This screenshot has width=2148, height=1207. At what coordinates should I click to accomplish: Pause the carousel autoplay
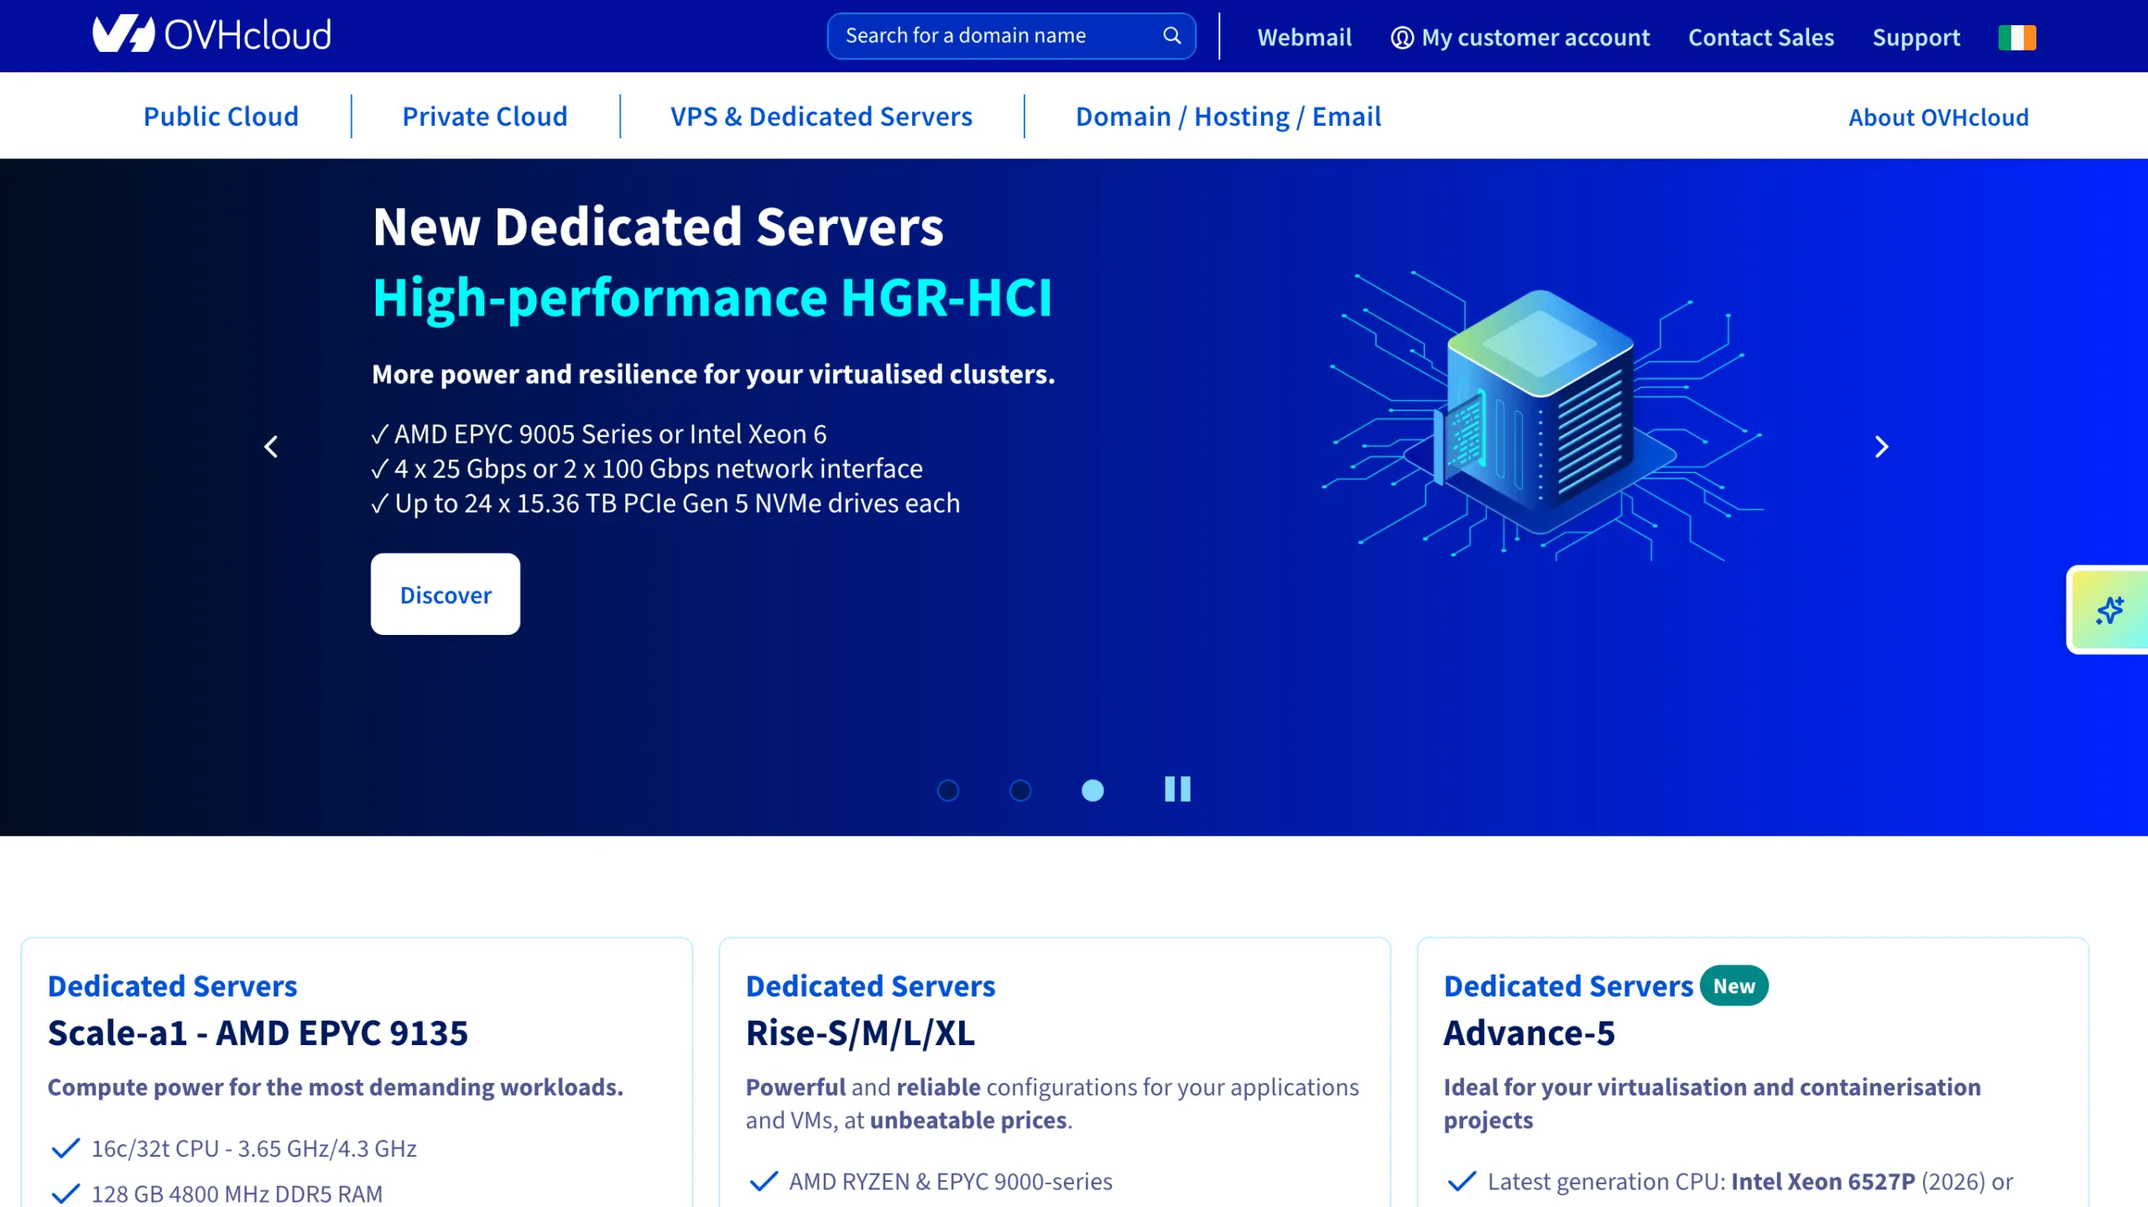(x=1177, y=788)
